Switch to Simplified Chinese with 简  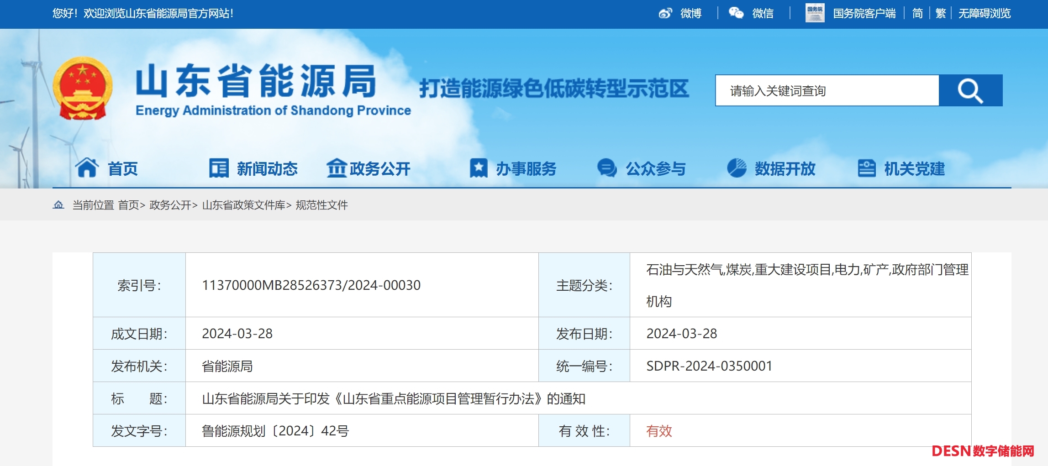click(917, 13)
